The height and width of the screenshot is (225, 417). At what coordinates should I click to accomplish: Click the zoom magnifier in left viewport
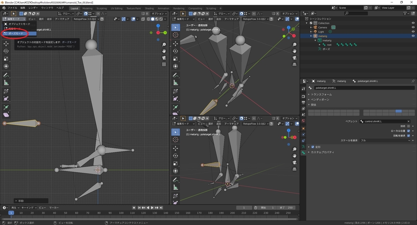point(164,45)
